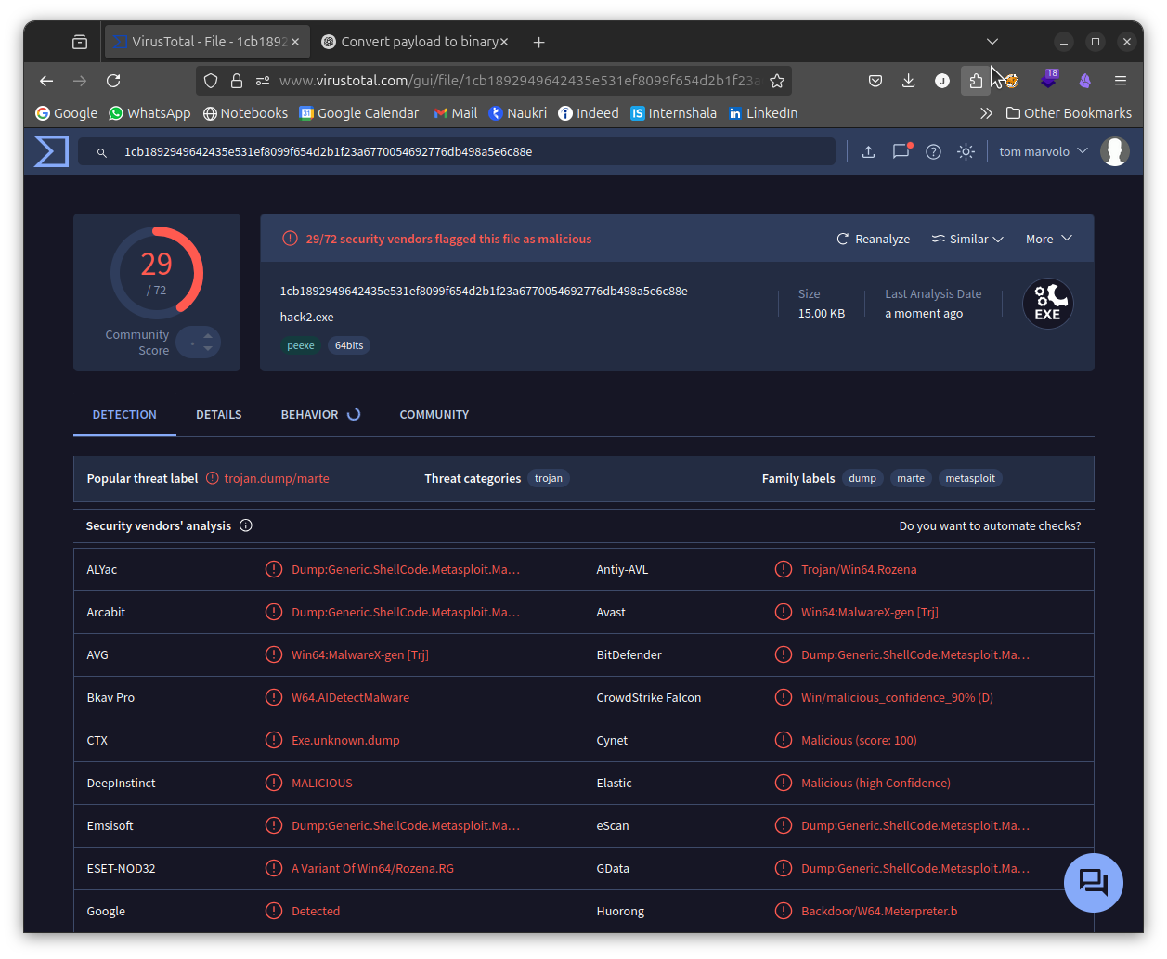Show more bookmarks overflow chevron
This screenshot has height=959, width=1167.
[x=986, y=113]
